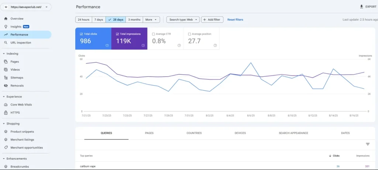Open the More date range dropdown

[151, 20]
